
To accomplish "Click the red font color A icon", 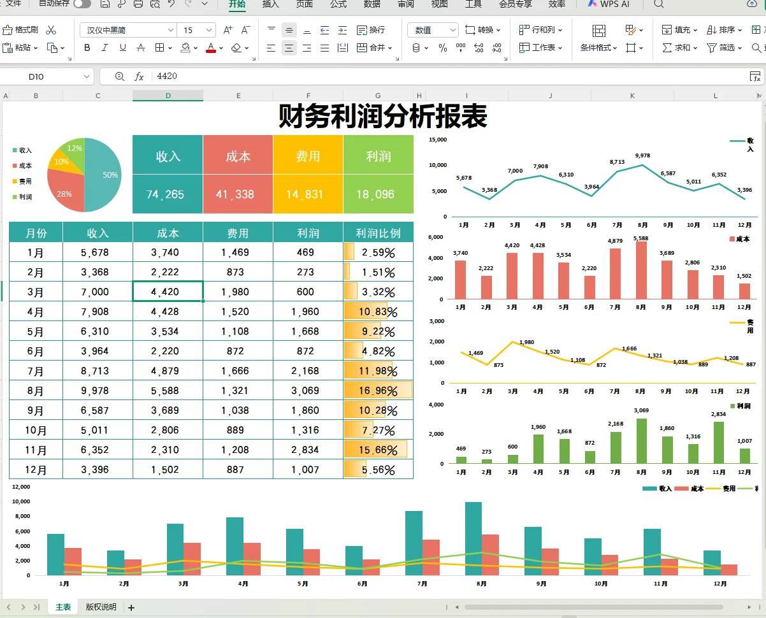I will tap(211, 48).
